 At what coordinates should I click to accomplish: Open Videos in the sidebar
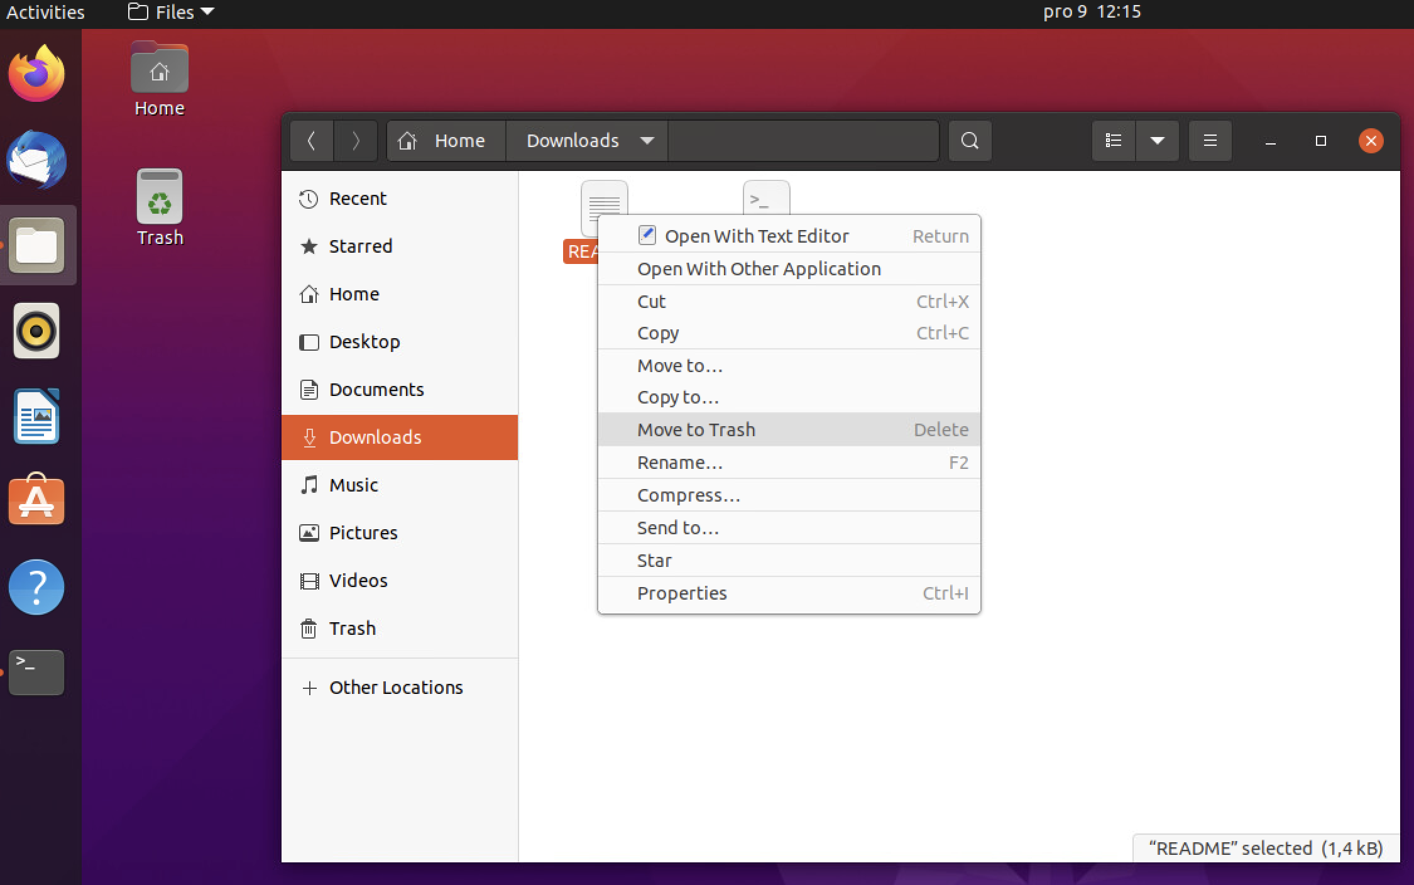400,581
